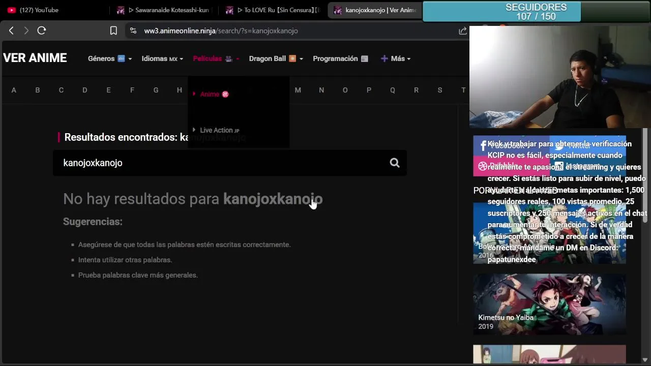Filter by letter B
The width and height of the screenshot is (651, 366).
pos(38,90)
